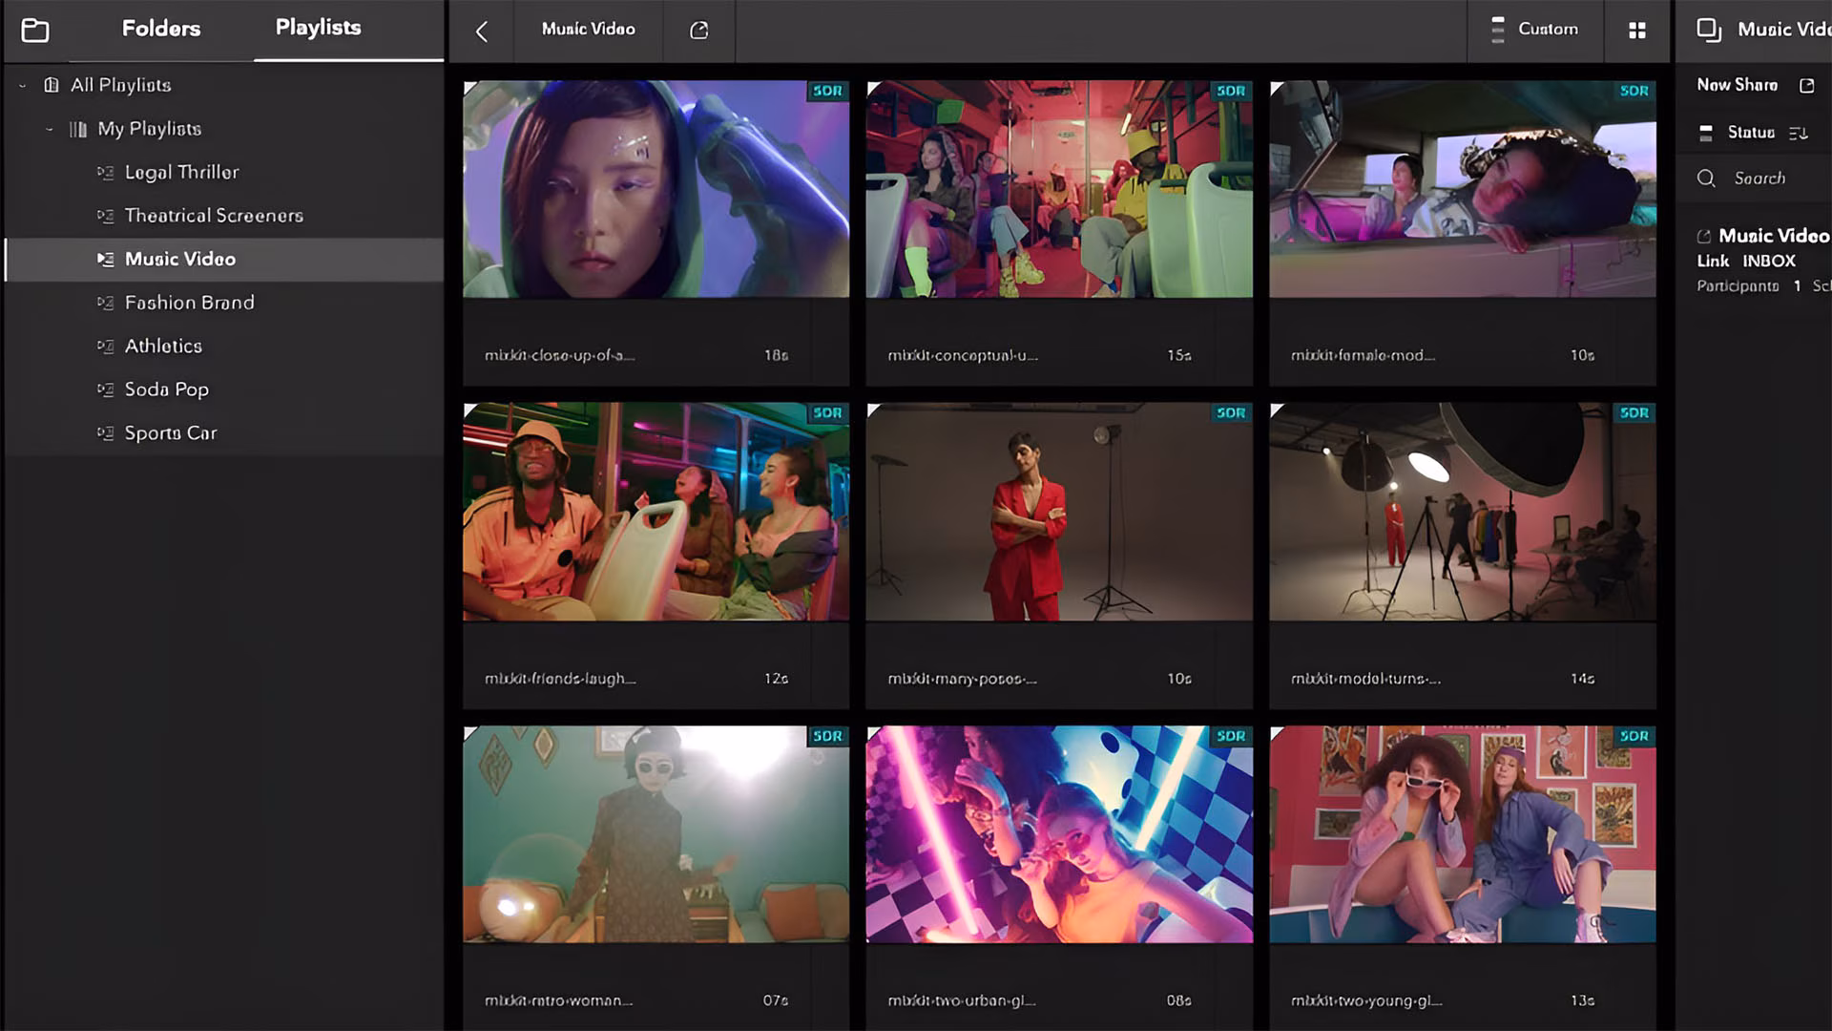The width and height of the screenshot is (1832, 1031).
Task: Click the My Playlists library icon
Action: point(78,129)
